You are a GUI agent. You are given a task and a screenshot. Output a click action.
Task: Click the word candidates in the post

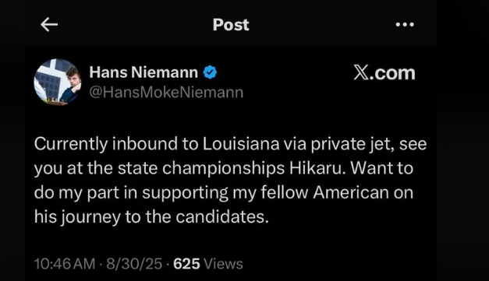pyautogui.click(x=222, y=217)
